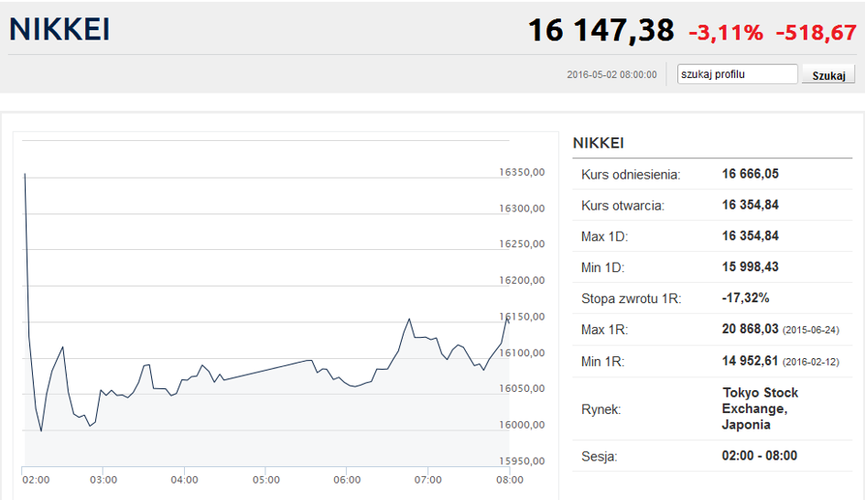Click the NIKKEI heading above the data table
Viewport: 865px width, 500px height.
[598, 144]
